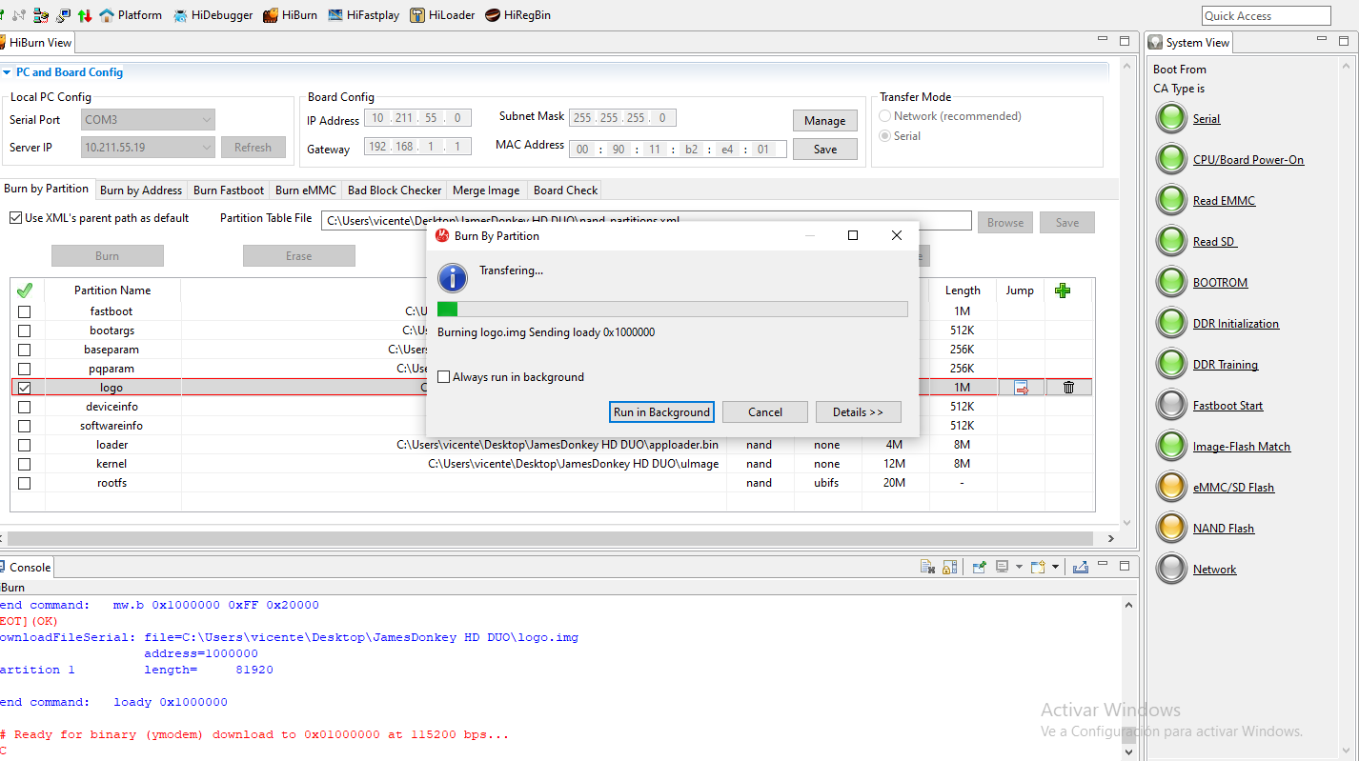Click the green plus add-partition icon
Image resolution: width=1359 pixels, height=761 pixels.
point(1063,290)
